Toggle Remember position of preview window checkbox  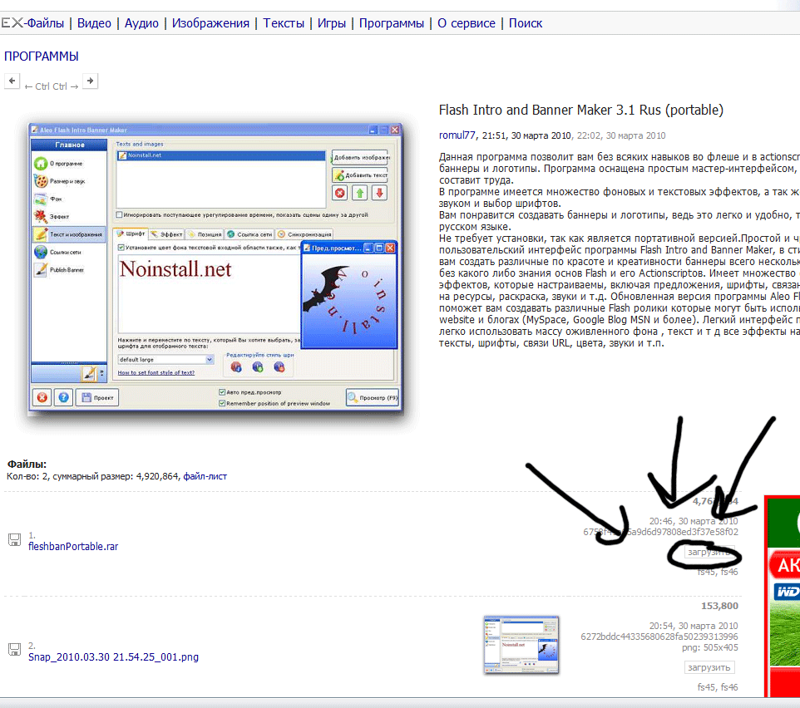pos(222,403)
